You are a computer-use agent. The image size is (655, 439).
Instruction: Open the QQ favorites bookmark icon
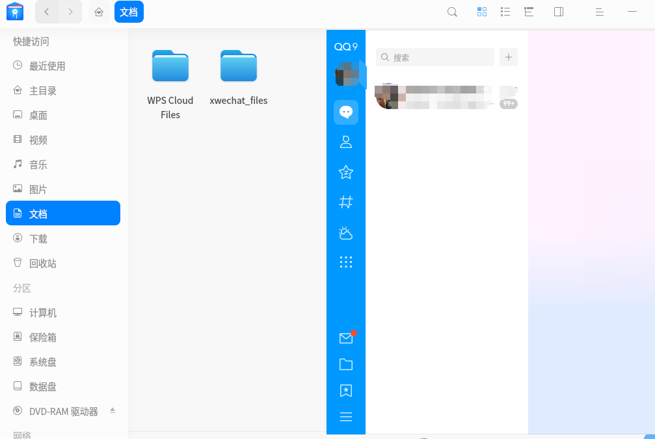click(346, 391)
